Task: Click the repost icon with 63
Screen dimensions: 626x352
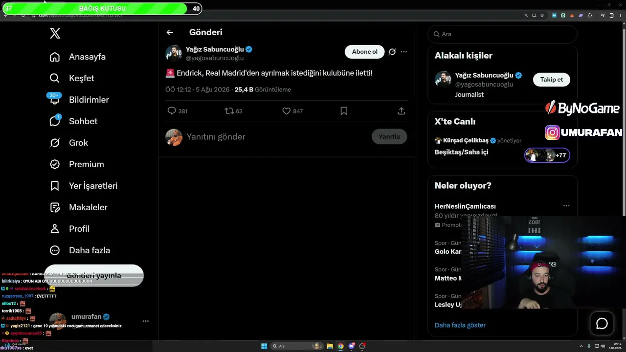Action: [233, 111]
